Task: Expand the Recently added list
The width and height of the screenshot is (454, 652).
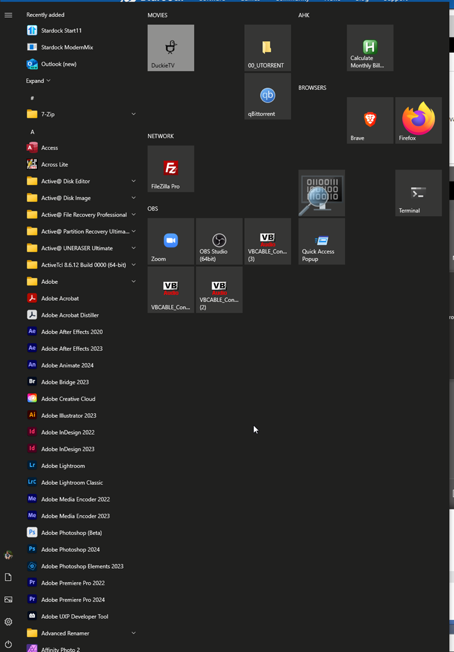Action: point(38,81)
